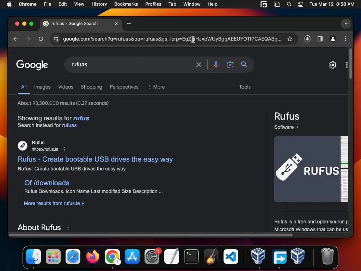Viewport: 361px width, 271px height.
Task: Open options for the rufus.ie result
Action: (x=64, y=149)
